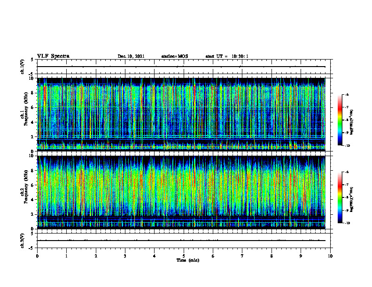Image resolution: width=372 pixels, height=287 pixels.
Task: Click inside the ch.2 spectrogram
Action: tap(181, 192)
